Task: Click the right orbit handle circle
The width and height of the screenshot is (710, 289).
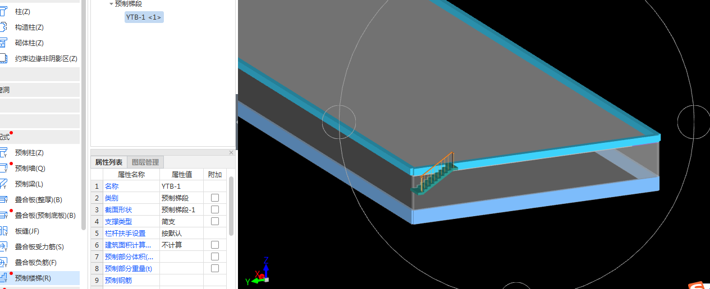Action: (x=694, y=122)
